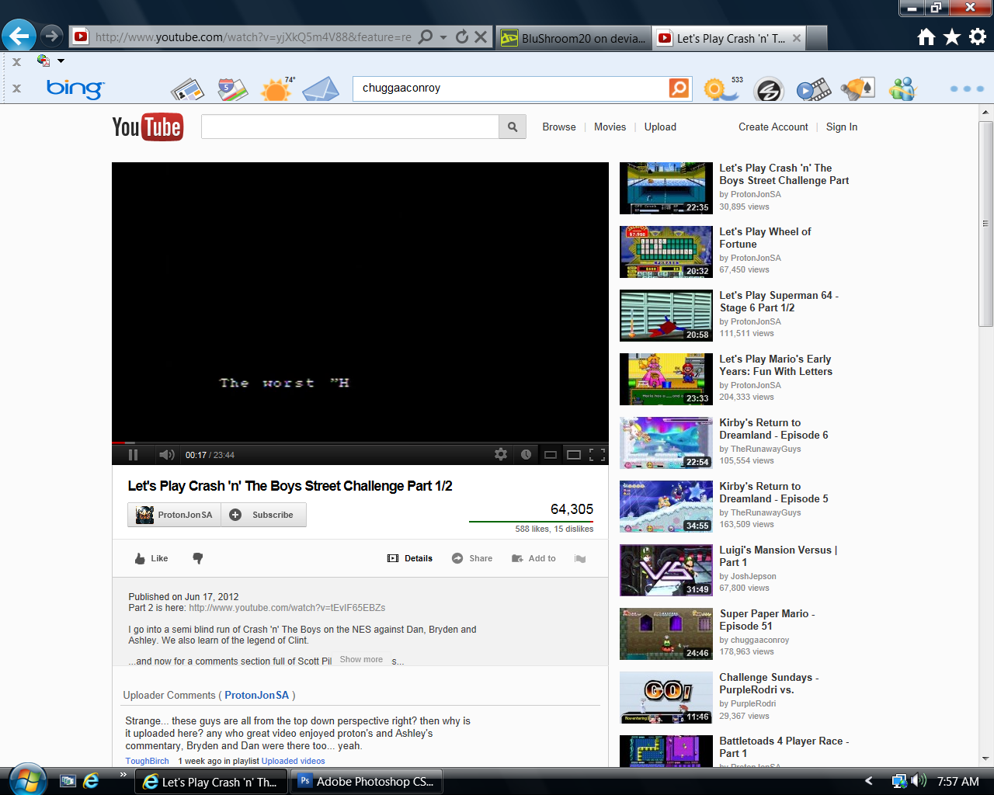
Task: Click the refresh icon in address bar
Action: (462, 36)
